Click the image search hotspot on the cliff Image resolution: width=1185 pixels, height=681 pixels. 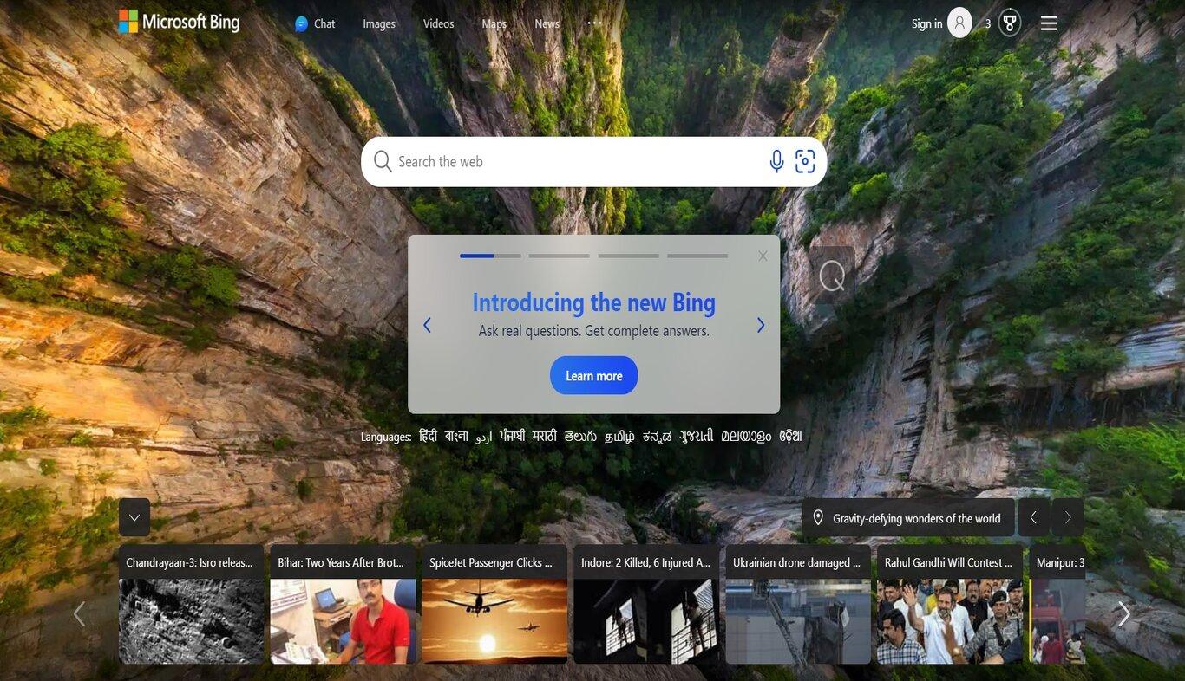(832, 276)
